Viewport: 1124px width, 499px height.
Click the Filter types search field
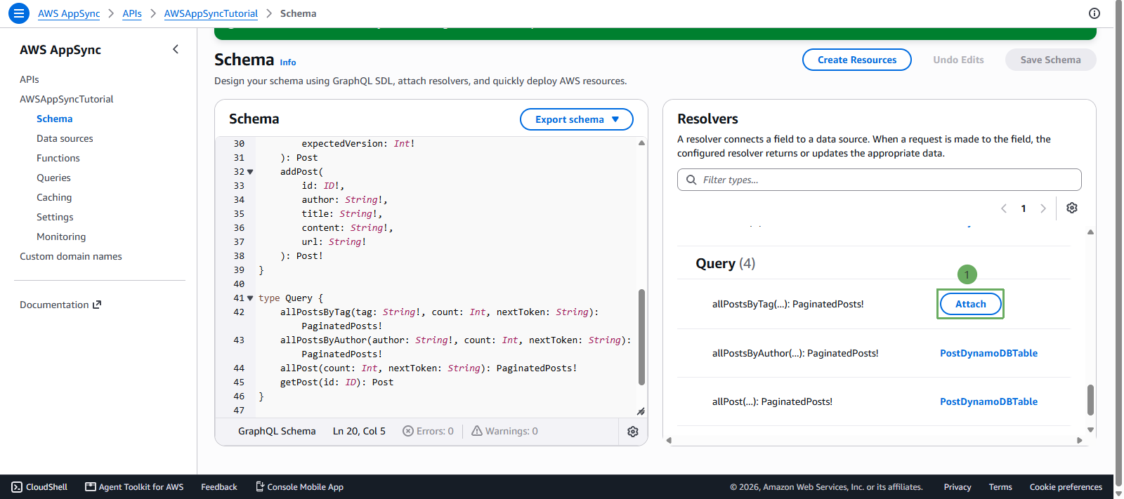pyautogui.click(x=879, y=180)
